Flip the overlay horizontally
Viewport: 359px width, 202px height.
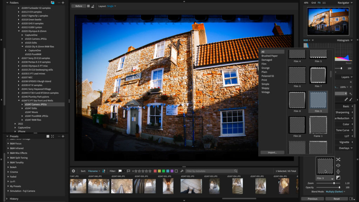pos(338,166)
